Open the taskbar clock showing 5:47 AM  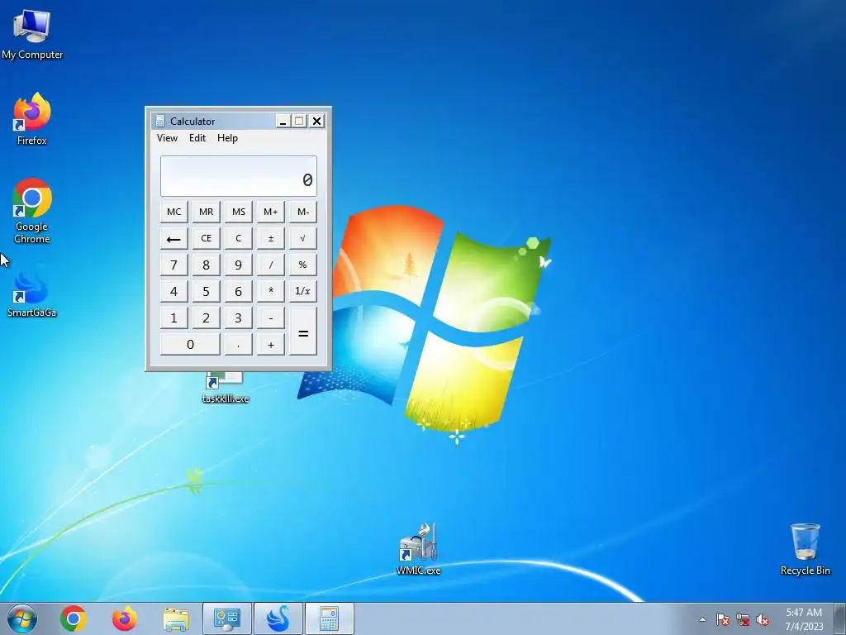pos(804,619)
